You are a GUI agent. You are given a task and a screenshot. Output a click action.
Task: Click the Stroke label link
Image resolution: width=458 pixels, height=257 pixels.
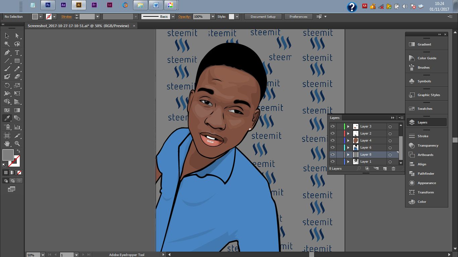click(66, 17)
